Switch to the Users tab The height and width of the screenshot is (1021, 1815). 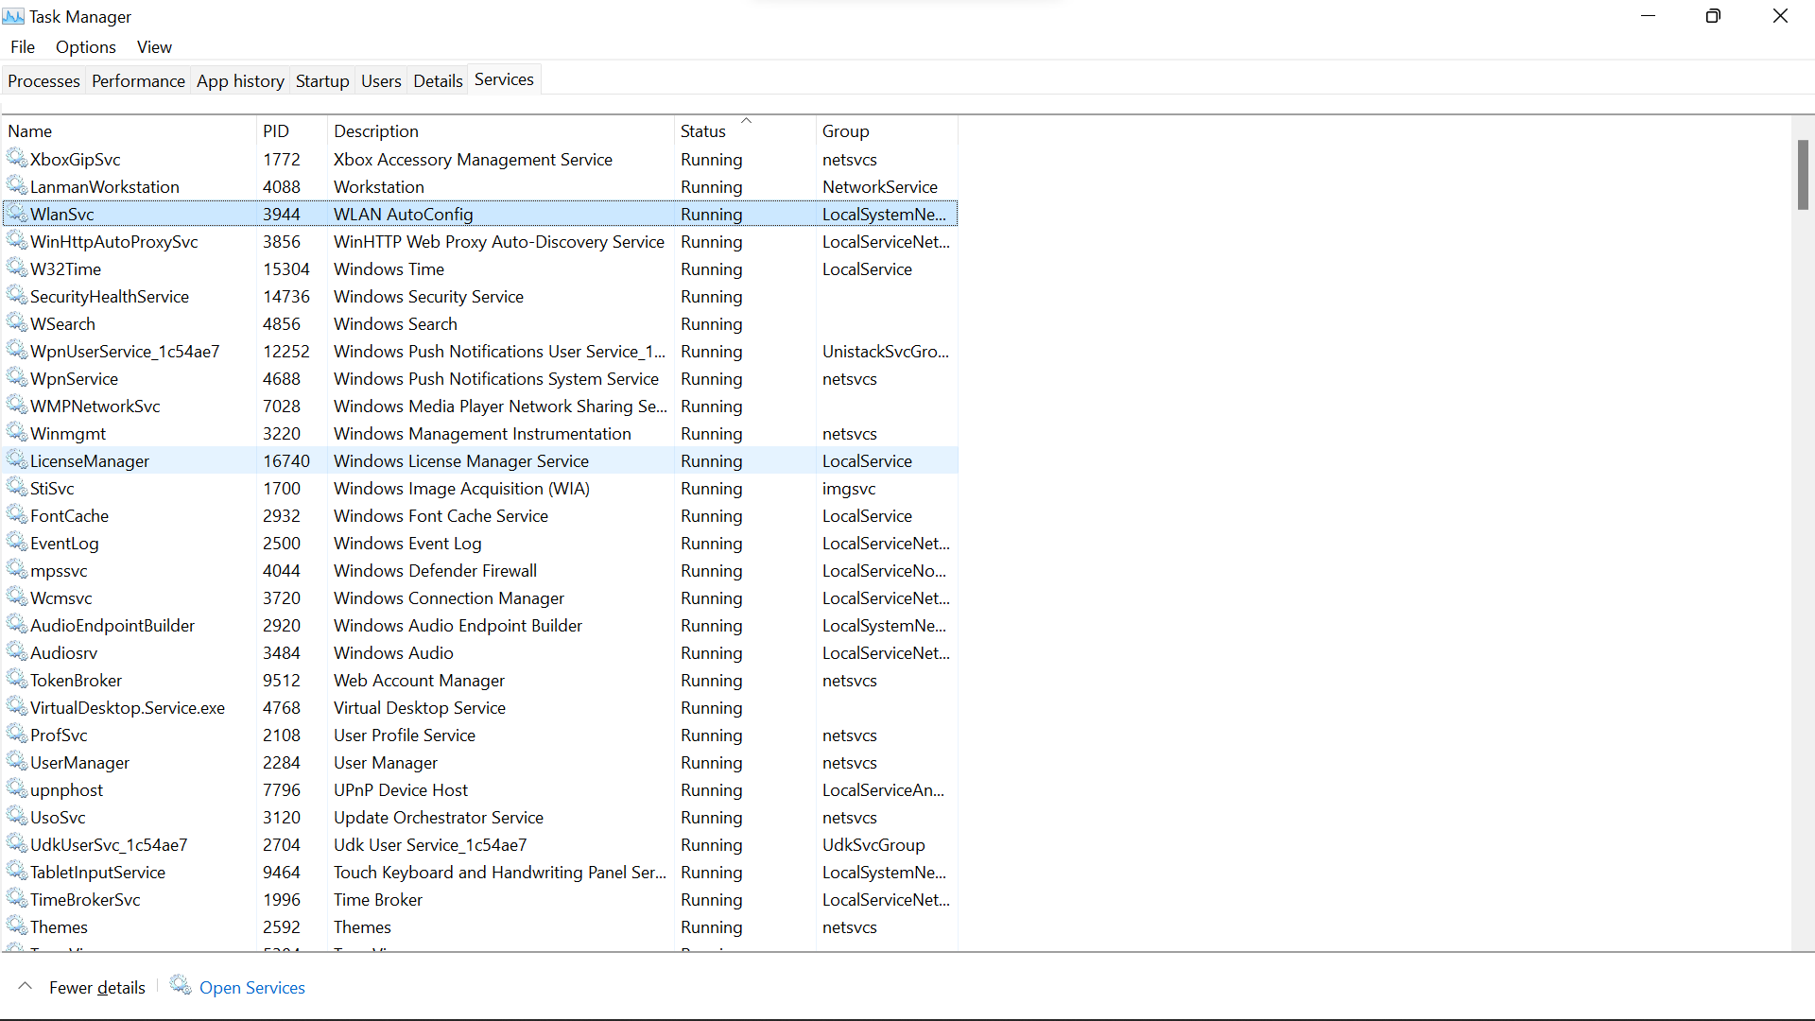tap(381, 80)
